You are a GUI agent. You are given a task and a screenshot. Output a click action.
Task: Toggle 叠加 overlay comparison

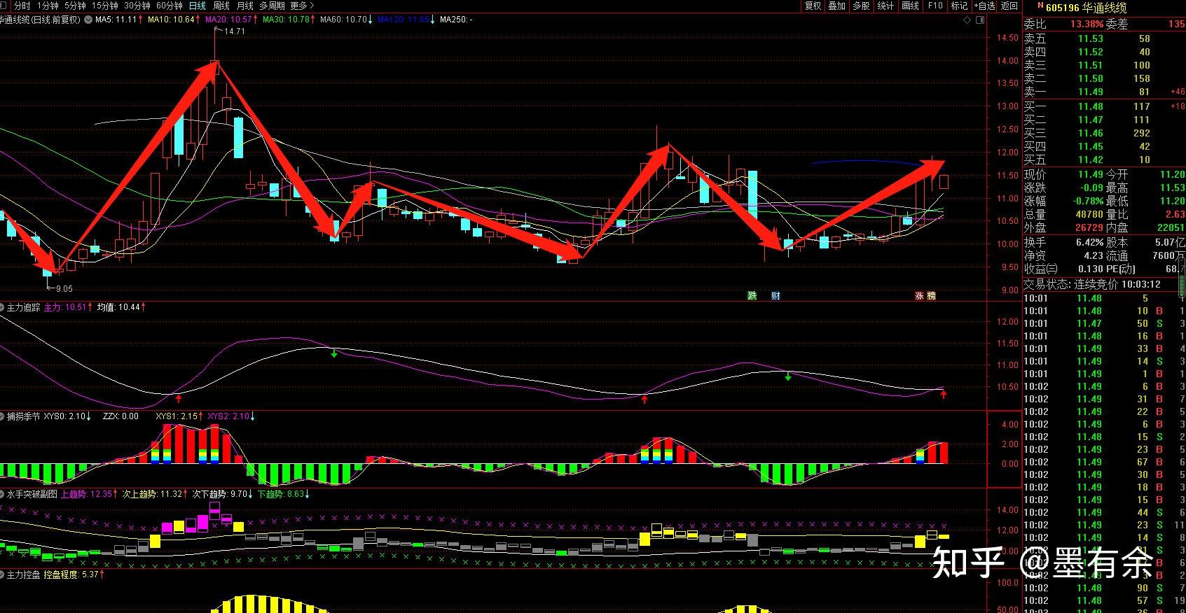click(x=836, y=6)
